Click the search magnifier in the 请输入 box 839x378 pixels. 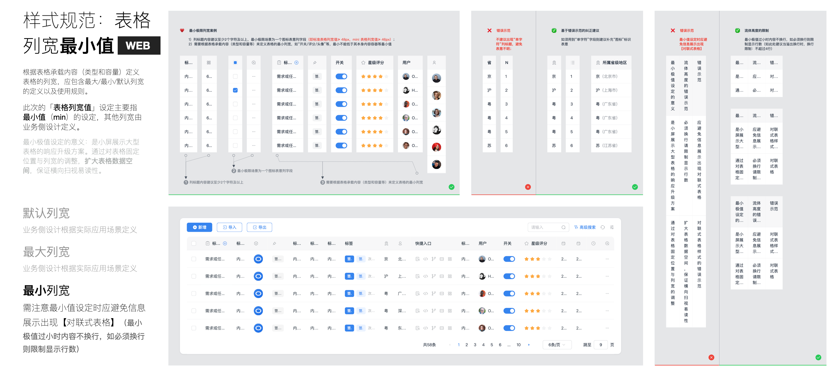coord(563,227)
